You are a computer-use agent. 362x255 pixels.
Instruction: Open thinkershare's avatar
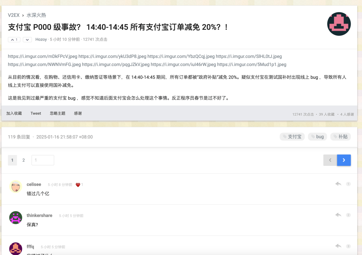pos(16,217)
